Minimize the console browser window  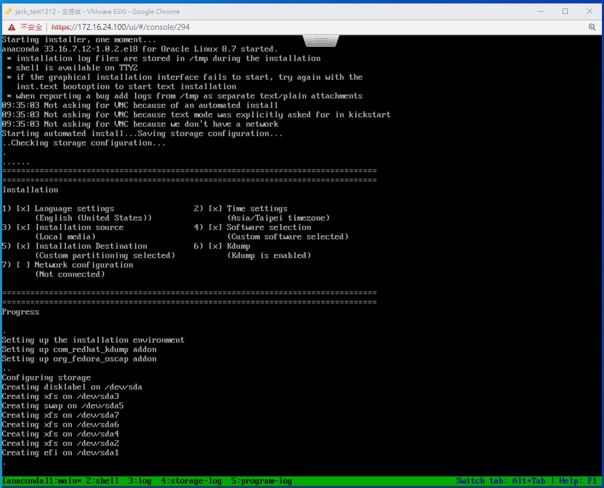[x=540, y=11]
